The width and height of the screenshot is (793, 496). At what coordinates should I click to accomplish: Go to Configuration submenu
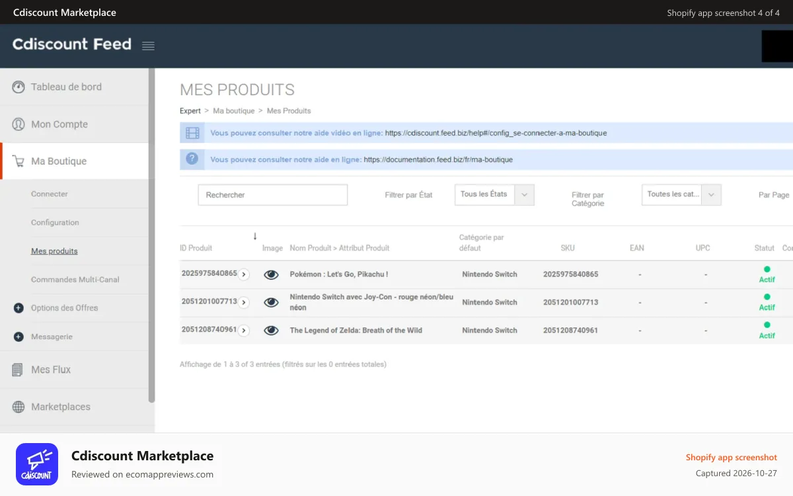(x=55, y=222)
